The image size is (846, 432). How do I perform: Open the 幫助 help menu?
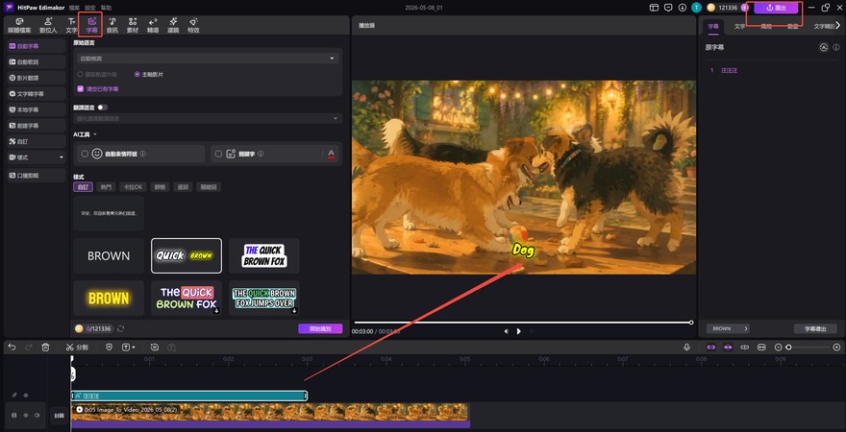point(107,8)
